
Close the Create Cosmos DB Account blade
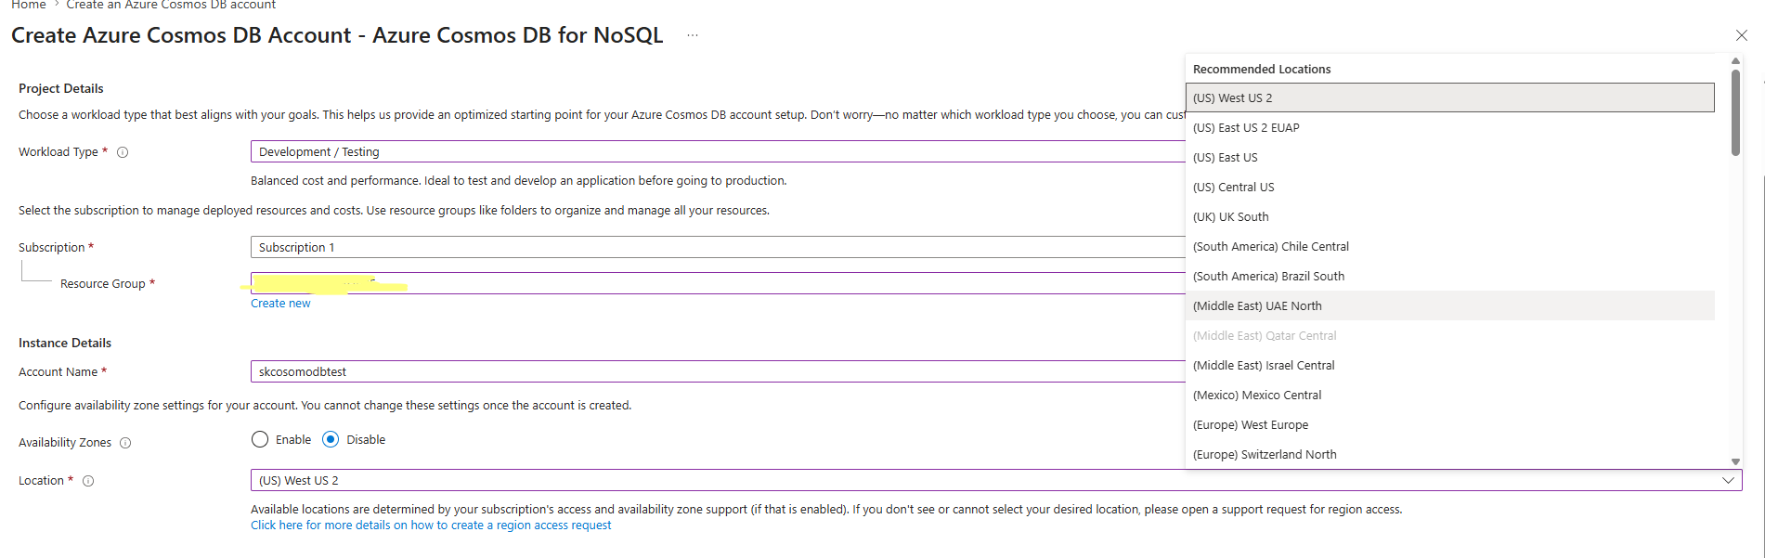(x=1741, y=35)
